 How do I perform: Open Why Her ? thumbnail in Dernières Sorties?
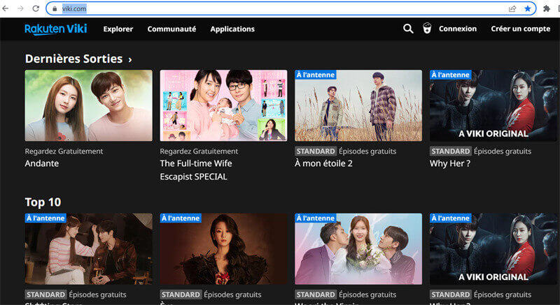[x=493, y=105]
